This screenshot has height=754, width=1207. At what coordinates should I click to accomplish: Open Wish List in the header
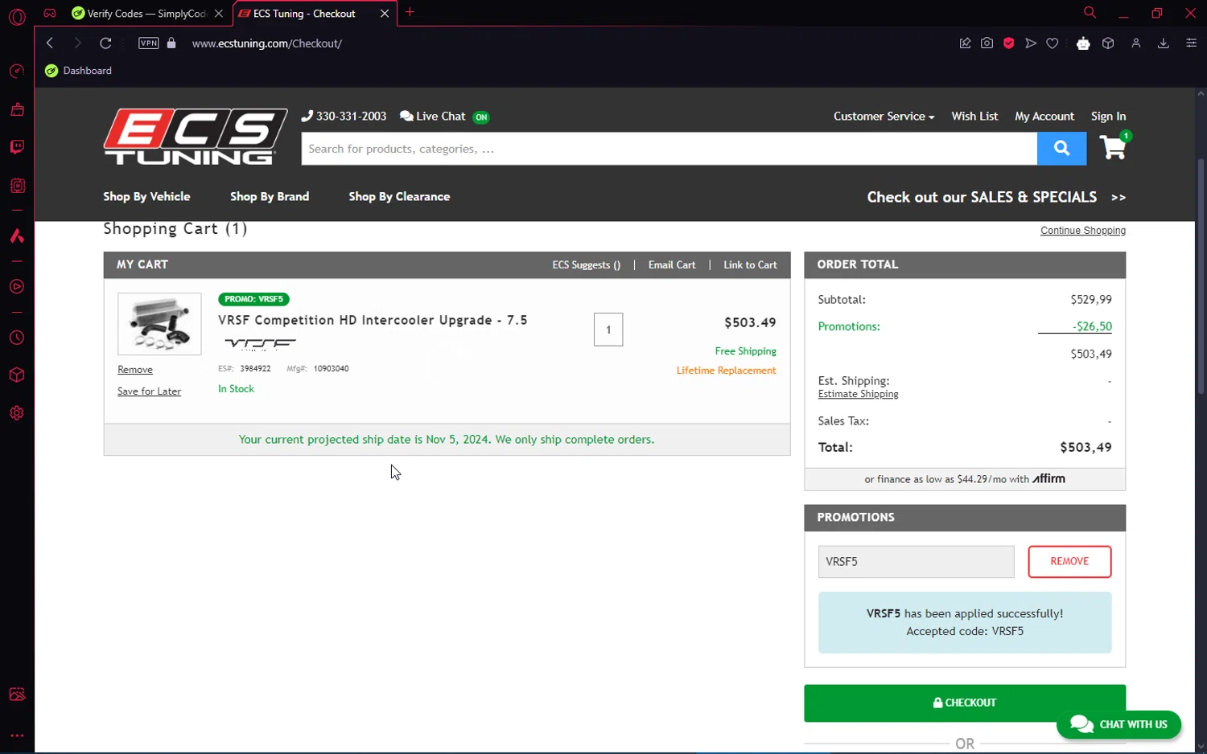(974, 117)
